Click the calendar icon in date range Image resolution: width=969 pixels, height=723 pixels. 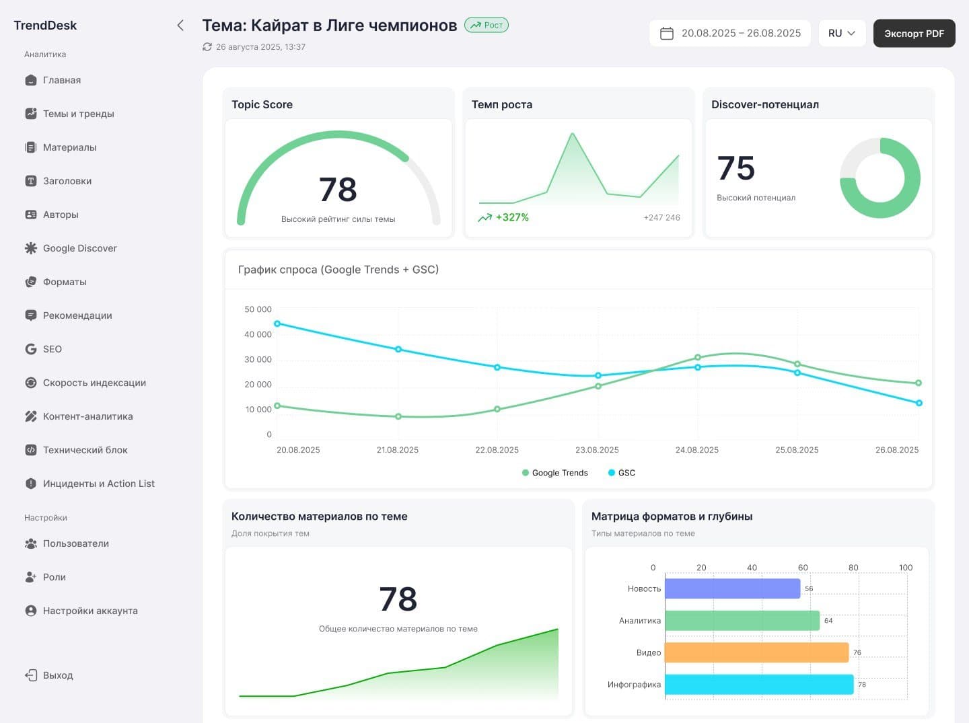point(667,33)
